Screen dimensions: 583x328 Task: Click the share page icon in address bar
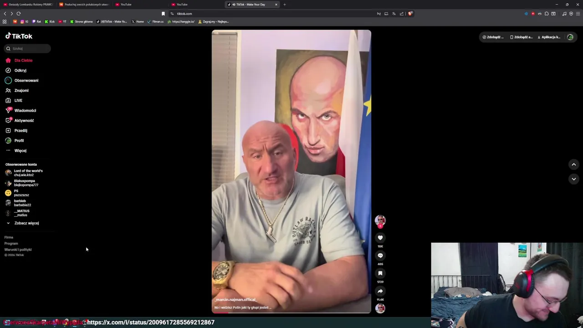pos(402,14)
